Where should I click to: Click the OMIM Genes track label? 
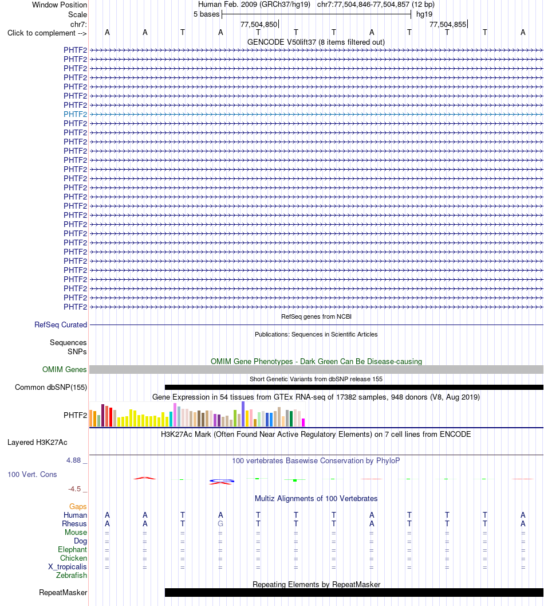65,369
